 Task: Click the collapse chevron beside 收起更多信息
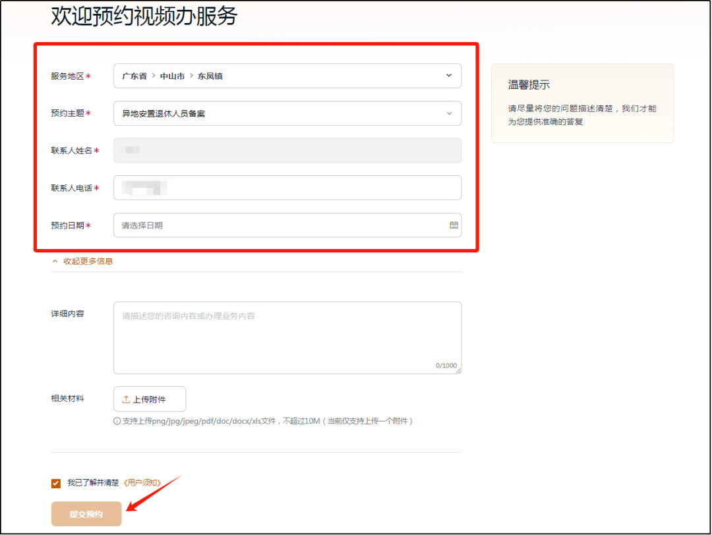pyautogui.click(x=55, y=260)
